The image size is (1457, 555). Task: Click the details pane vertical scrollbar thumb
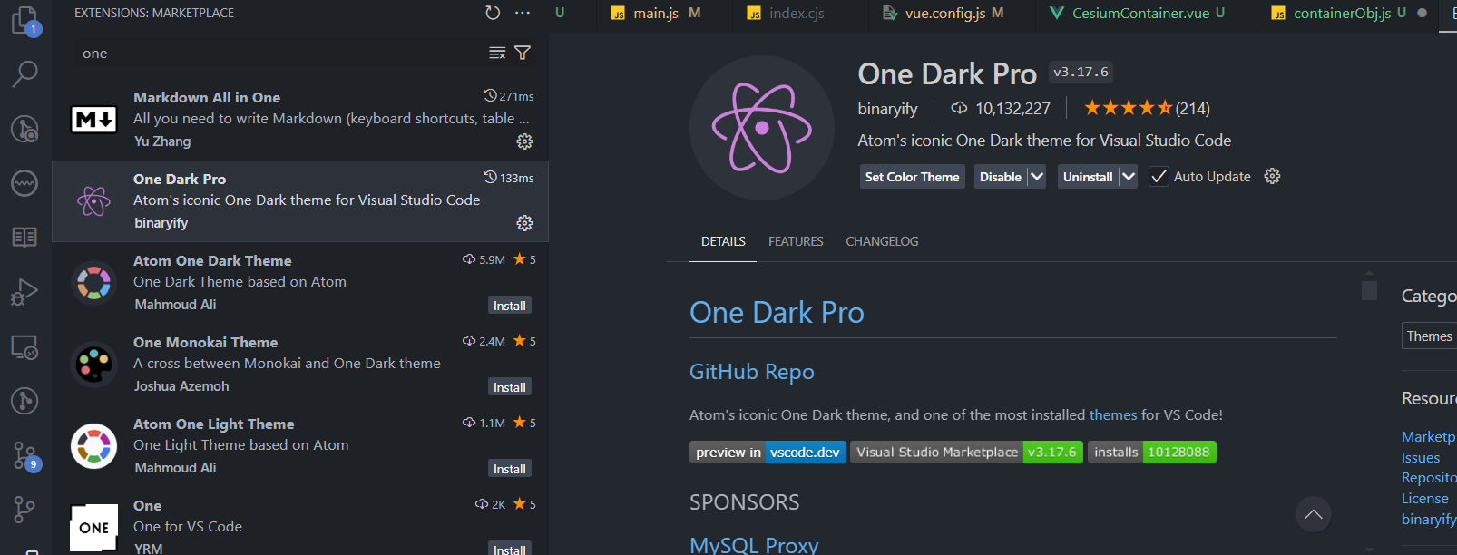pos(1370,290)
